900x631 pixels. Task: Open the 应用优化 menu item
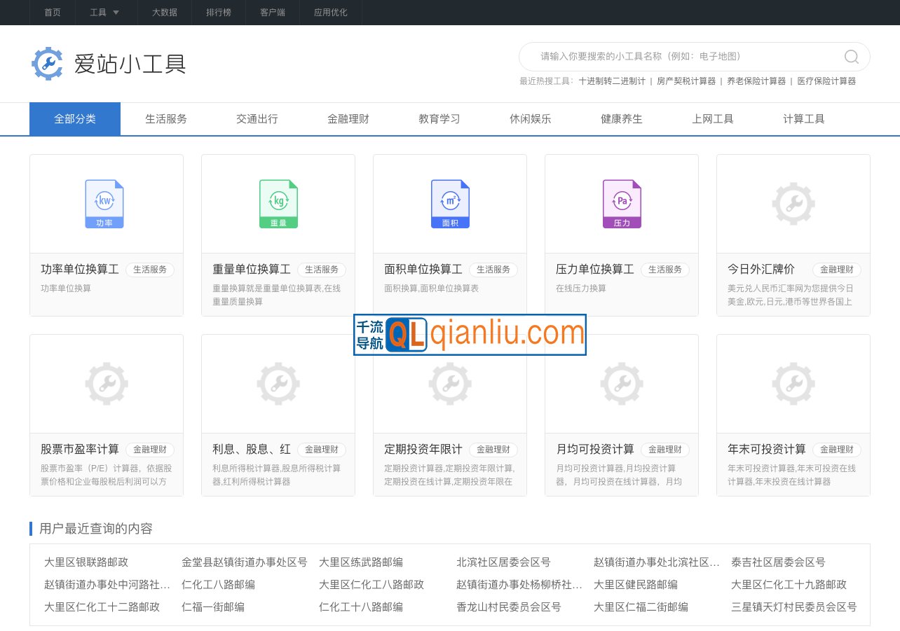coord(330,13)
